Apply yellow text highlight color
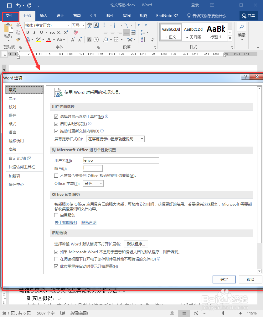Screen dimensions: 263x317 click(38, 40)
